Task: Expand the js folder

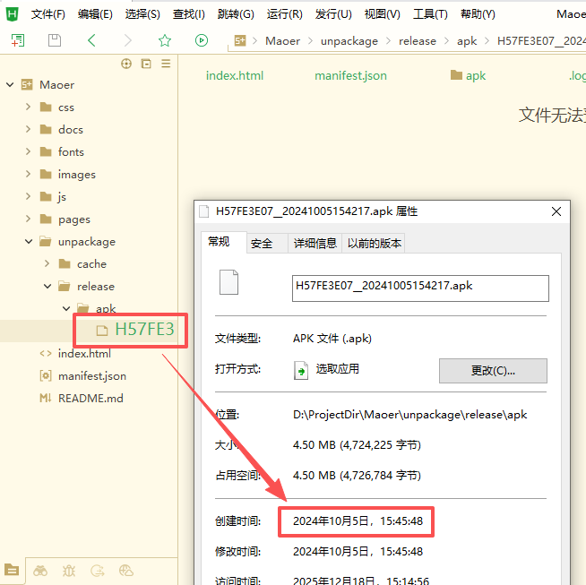Action: 29,197
